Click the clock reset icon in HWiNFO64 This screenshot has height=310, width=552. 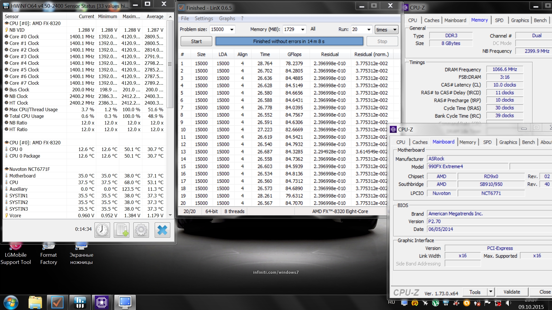pos(102,230)
